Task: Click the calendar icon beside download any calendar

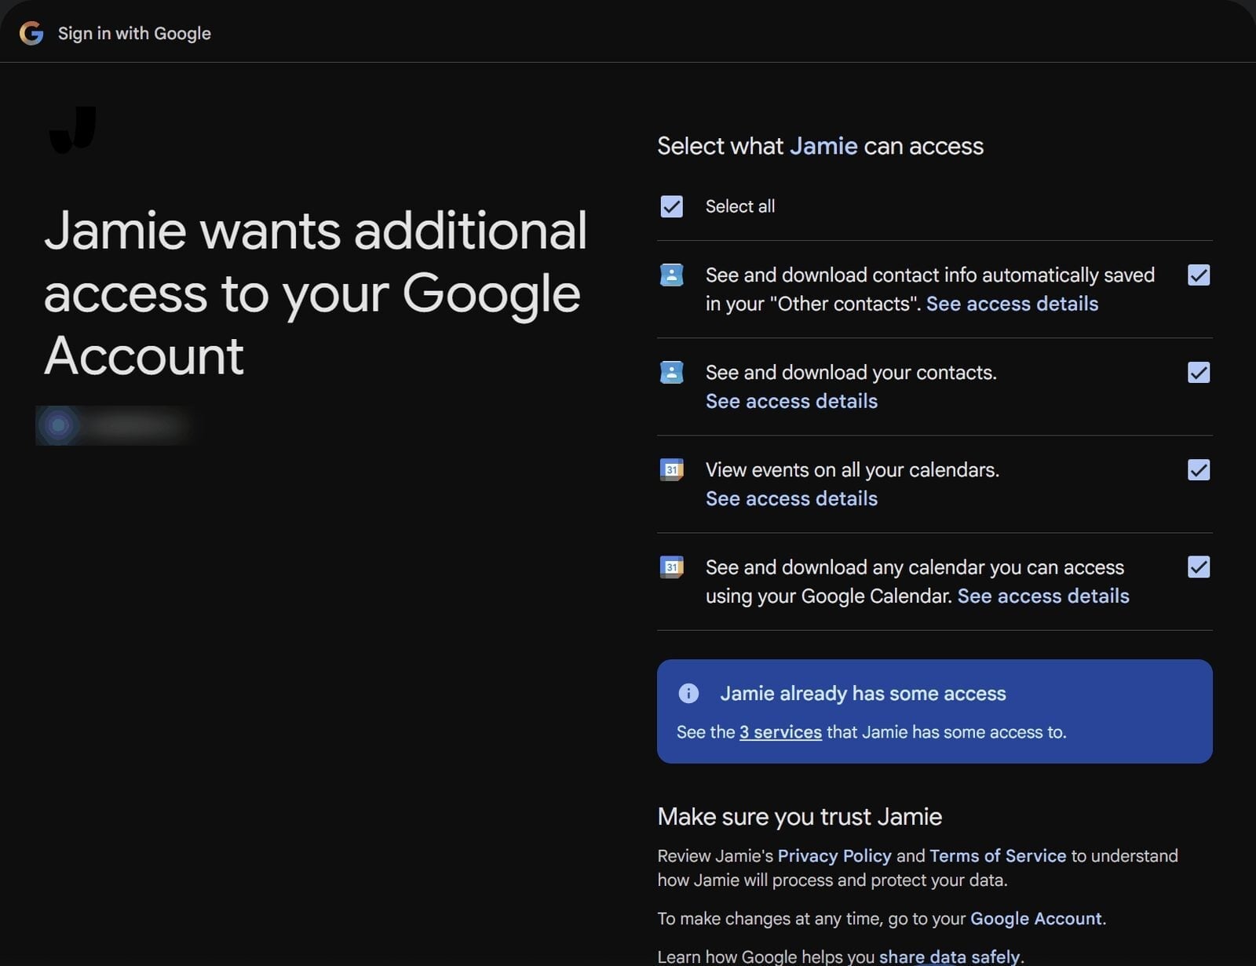Action: coord(671,567)
